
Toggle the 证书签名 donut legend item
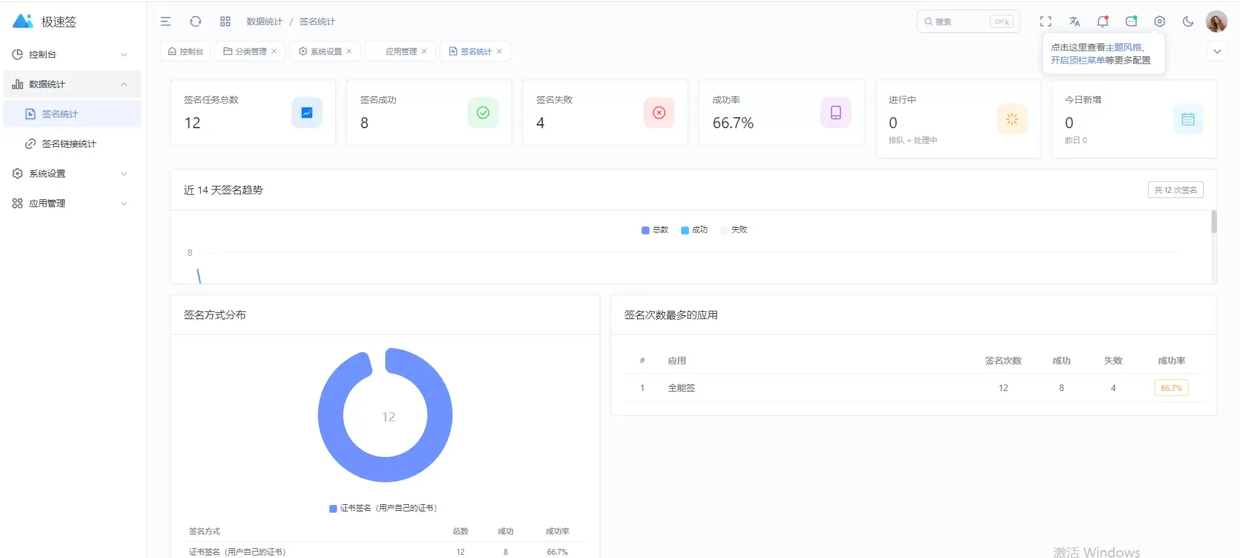coord(383,508)
